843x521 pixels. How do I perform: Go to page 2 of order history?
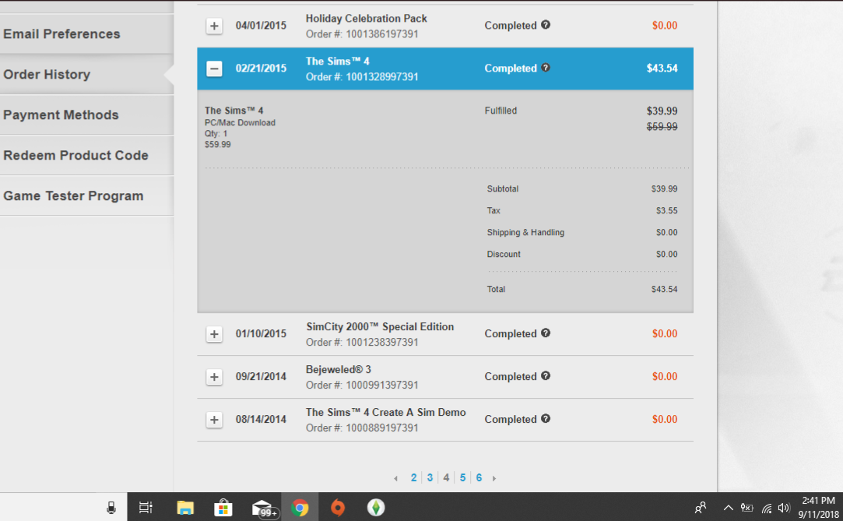pos(413,477)
